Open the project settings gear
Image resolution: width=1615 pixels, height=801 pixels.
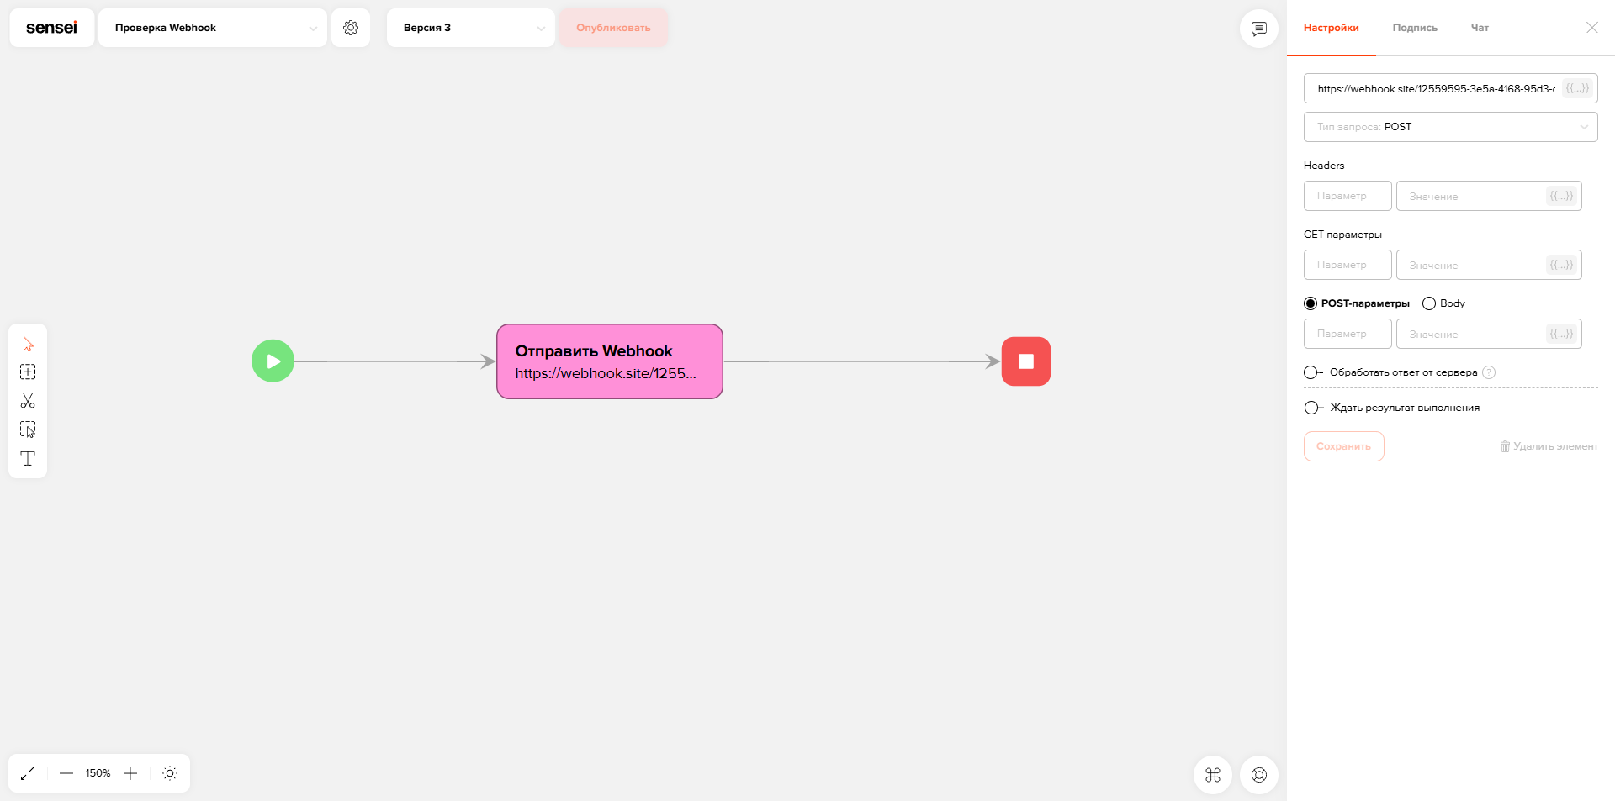click(x=351, y=28)
